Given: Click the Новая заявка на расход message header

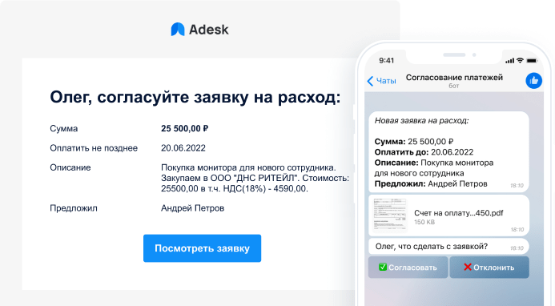Looking at the screenshot, I should pyautogui.click(x=421, y=121).
